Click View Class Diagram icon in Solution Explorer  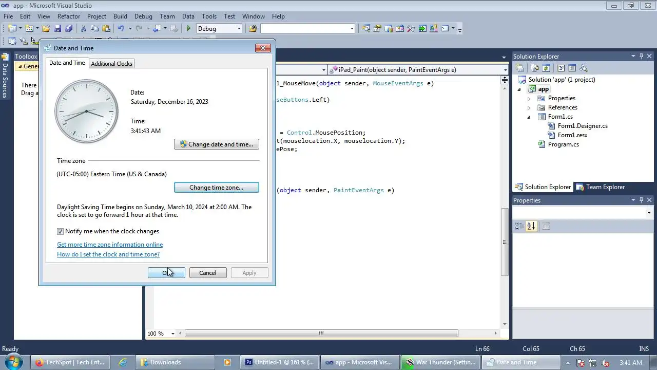click(x=583, y=68)
